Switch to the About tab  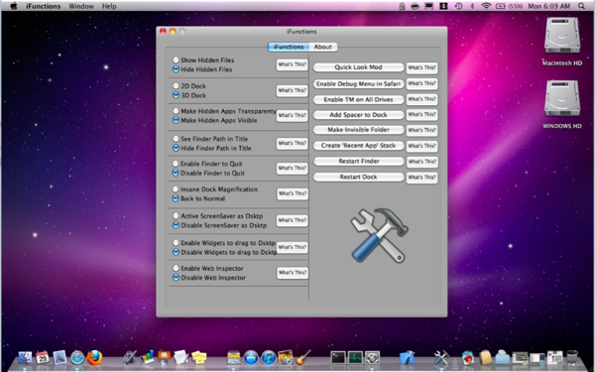(x=323, y=47)
